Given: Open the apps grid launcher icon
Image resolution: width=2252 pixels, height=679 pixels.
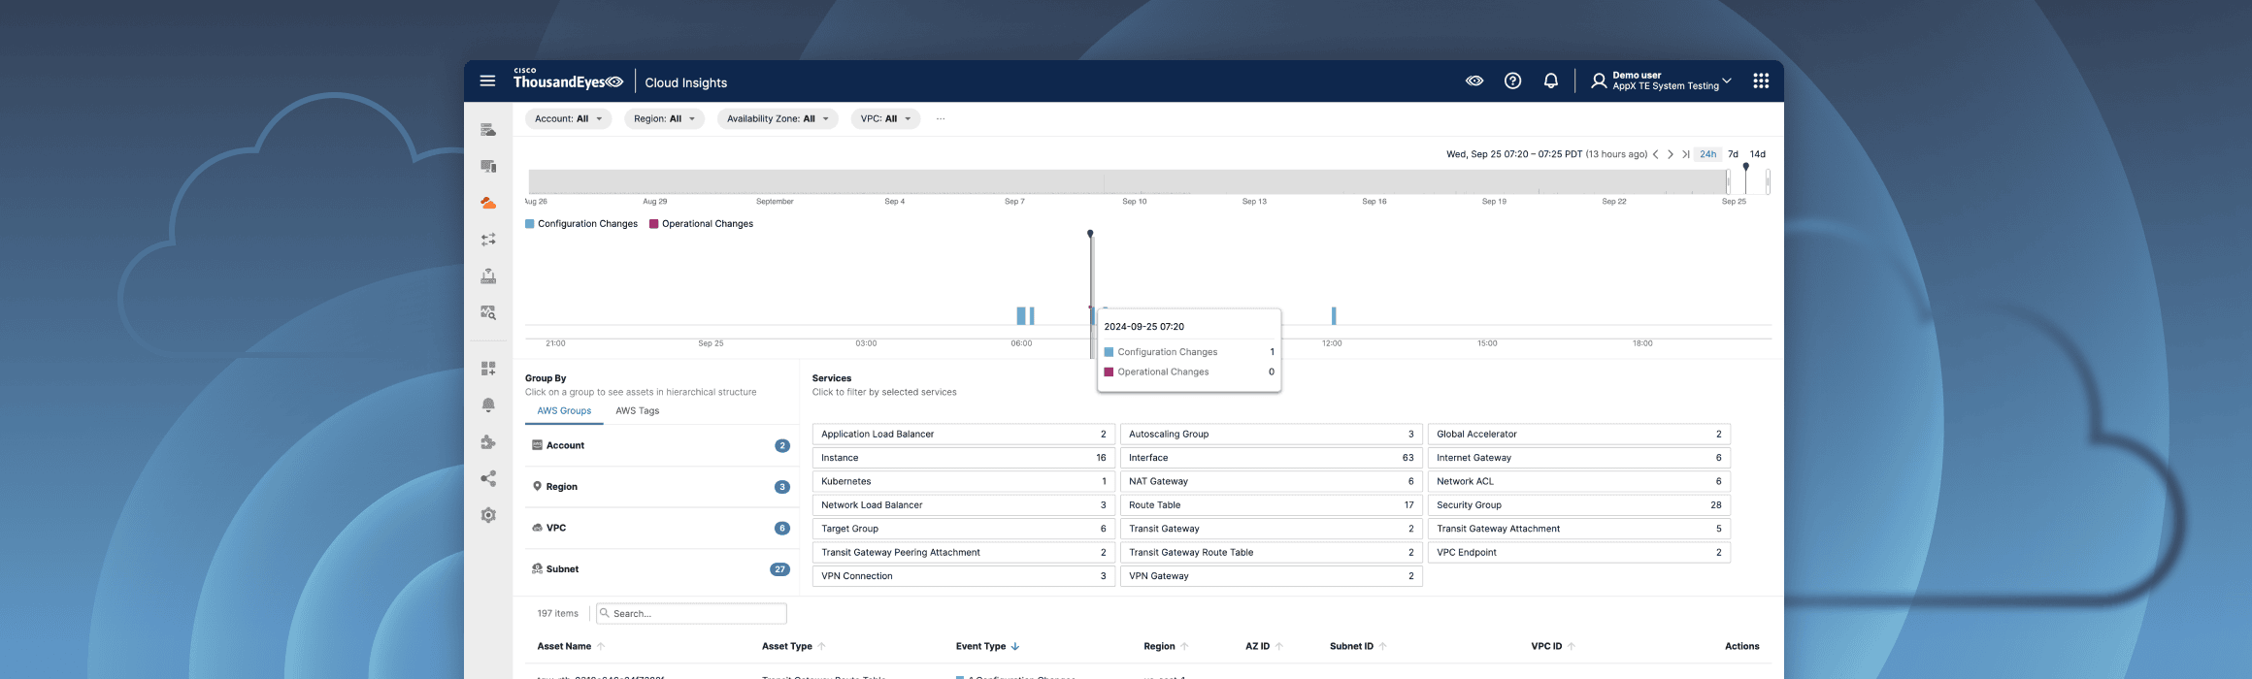Looking at the screenshot, I should click(x=1760, y=81).
